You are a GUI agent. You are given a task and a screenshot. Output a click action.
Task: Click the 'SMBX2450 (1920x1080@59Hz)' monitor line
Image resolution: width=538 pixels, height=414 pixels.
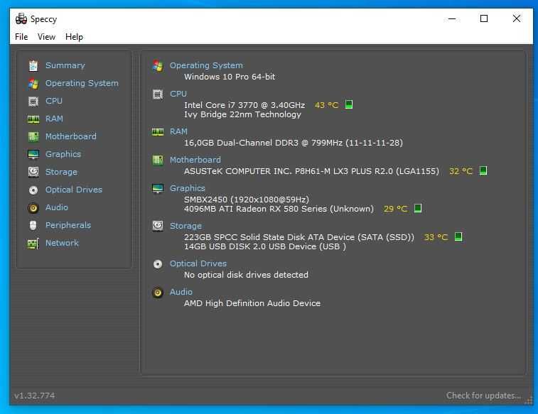point(247,200)
